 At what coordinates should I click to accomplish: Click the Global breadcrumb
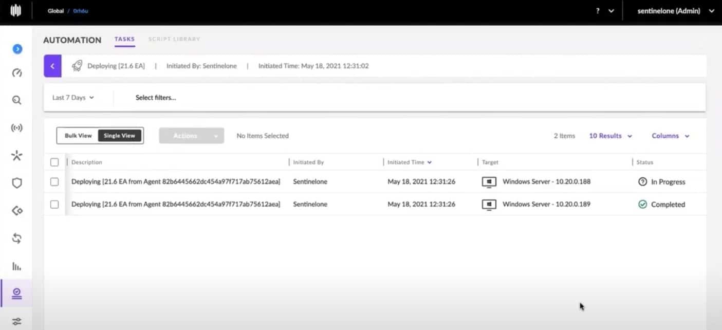point(55,11)
